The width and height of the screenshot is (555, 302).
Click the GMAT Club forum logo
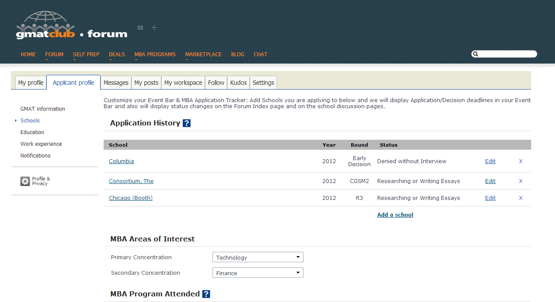72,26
